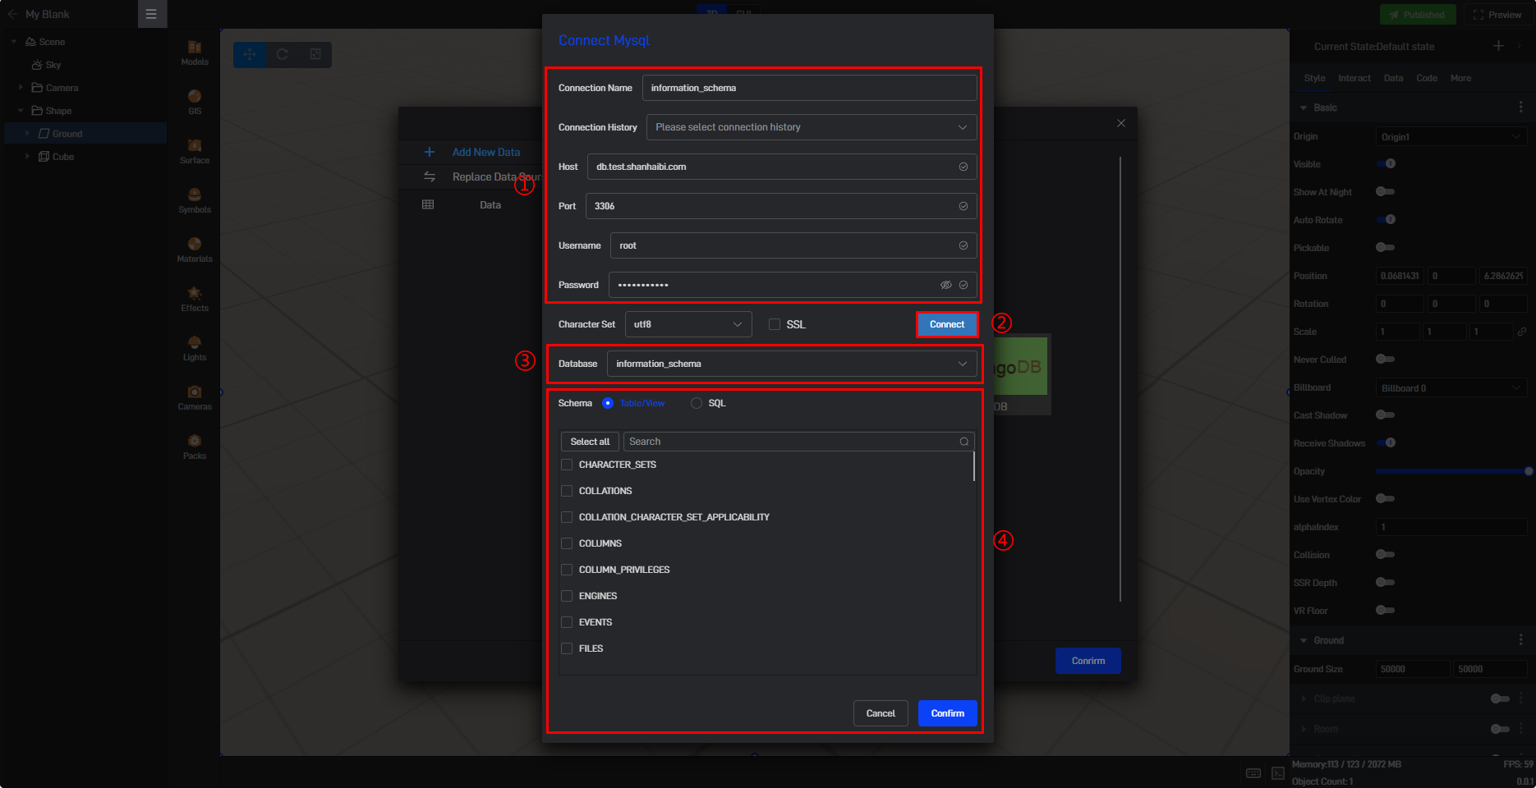The width and height of the screenshot is (1536, 788).
Task: Open the console icon in status bar
Action: tap(1278, 773)
